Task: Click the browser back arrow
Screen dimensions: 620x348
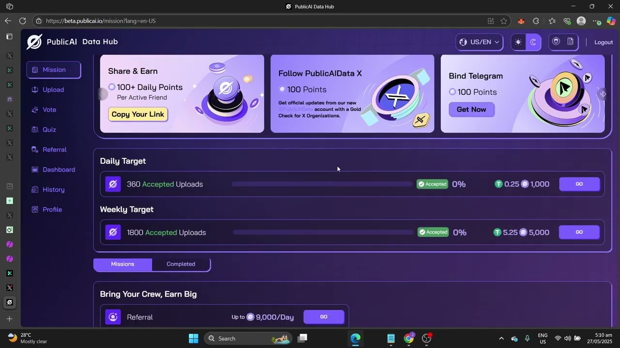Action: pos(8,21)
